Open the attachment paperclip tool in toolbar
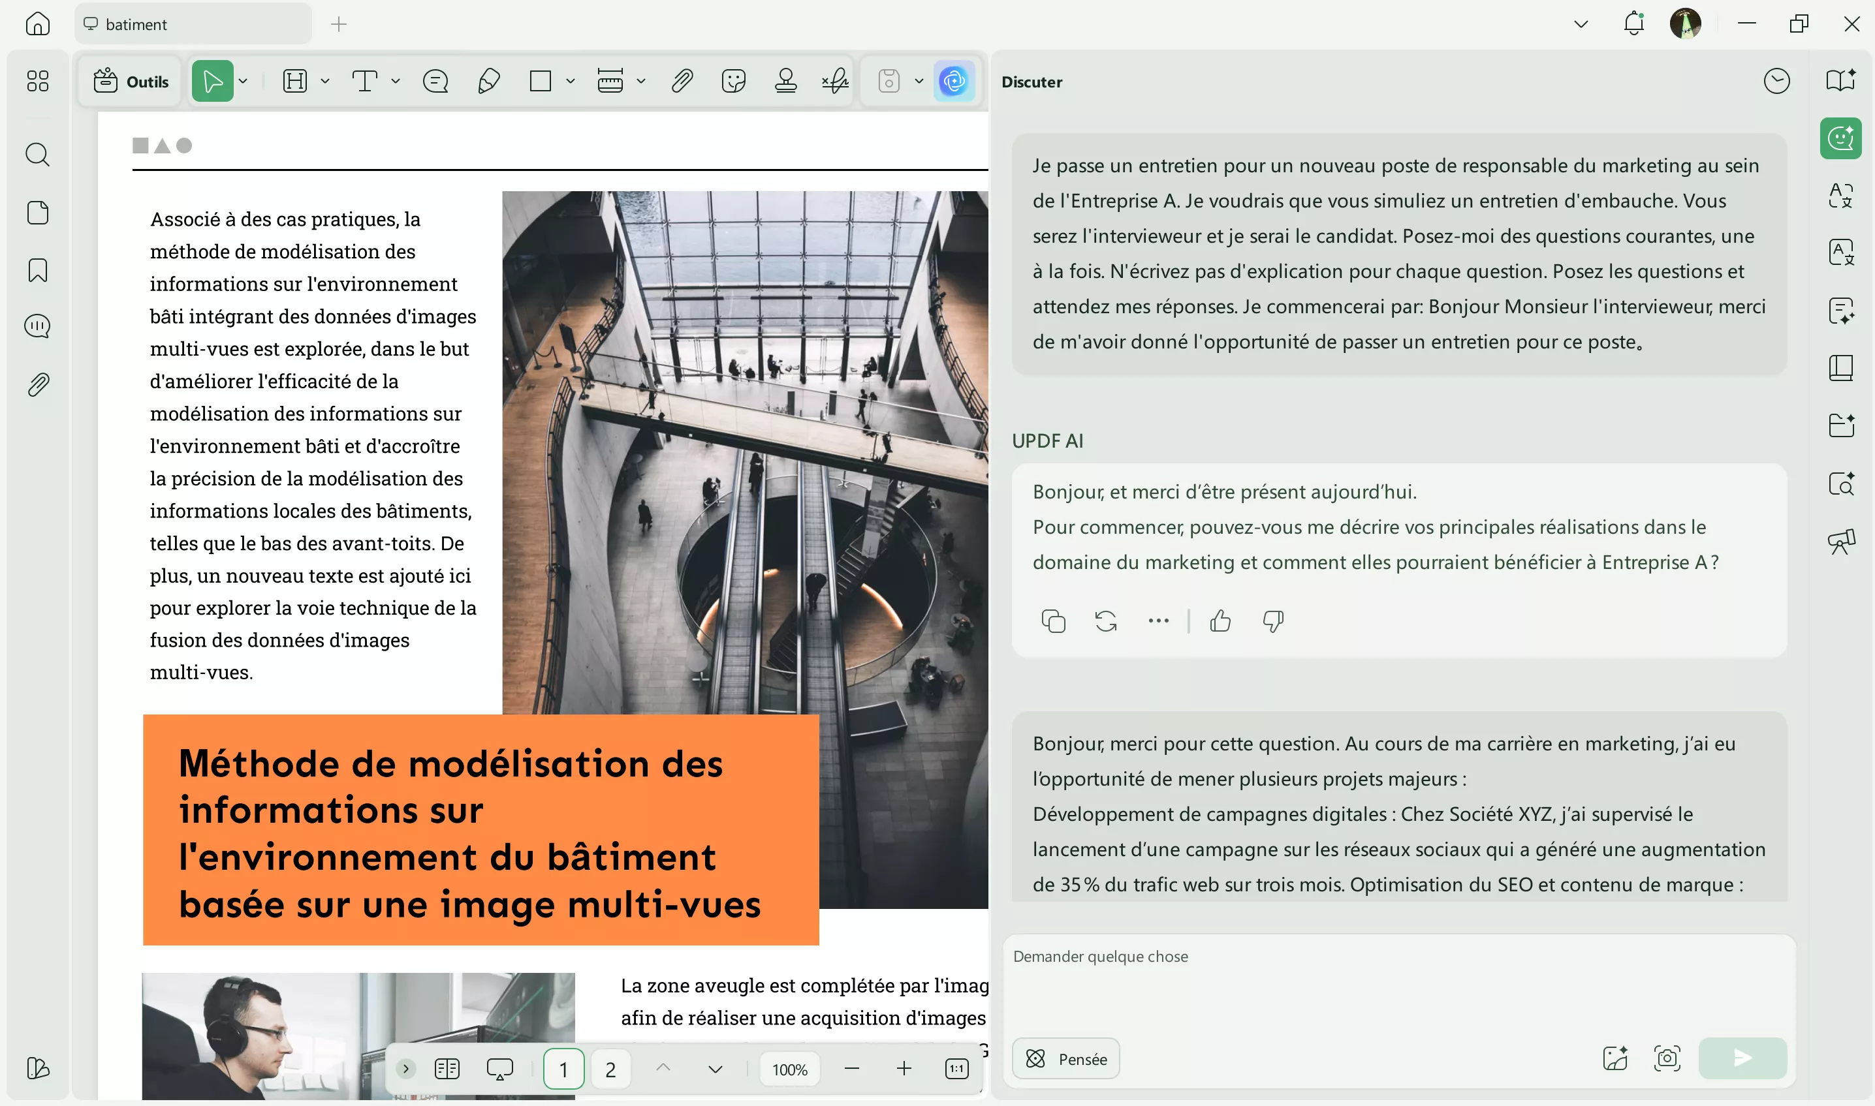Viewport: 1875px width, 1106px height. click(x=682, y=80)
